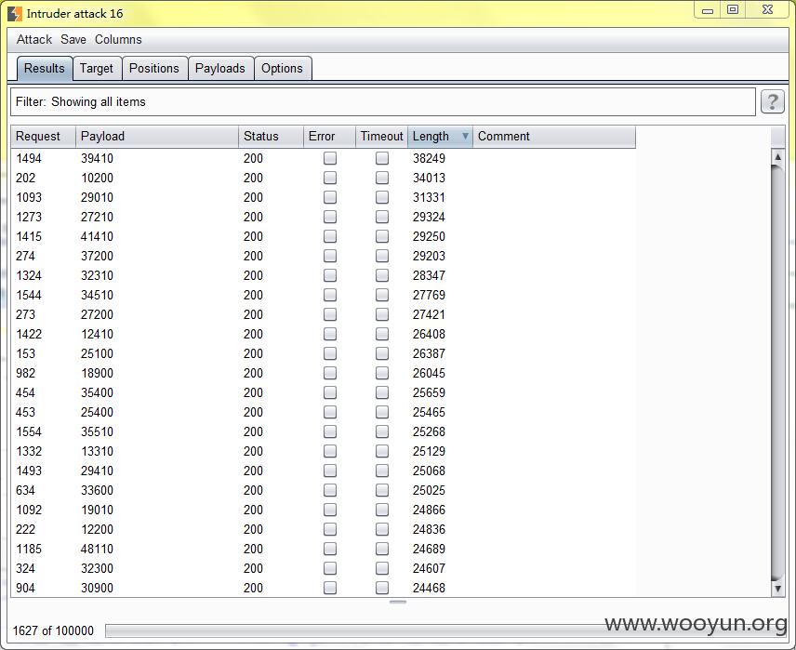Viewport: 796px width, 650px height.
Task: Toggle Error checkbox for request 1273
Action: (x=330, y=217)
